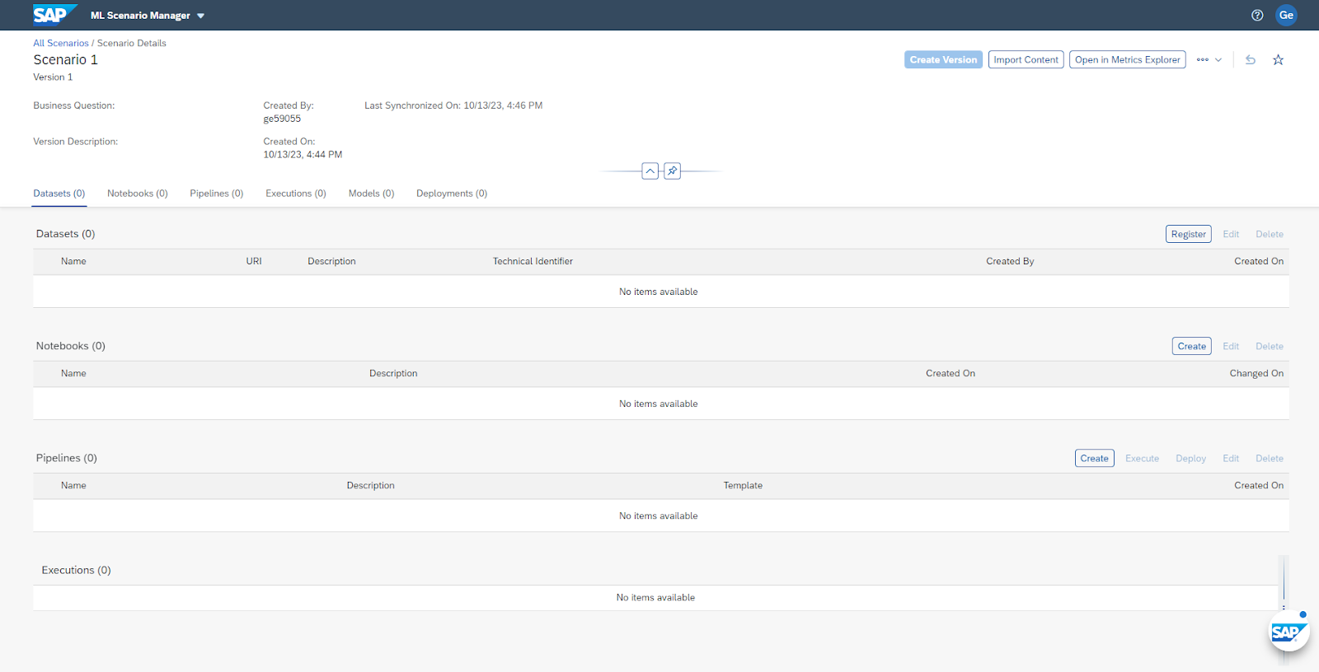This screenshot has width=1319, height=672.
Task: Open the SAP digital assistant chat bubble
Action: [1288, 632]
